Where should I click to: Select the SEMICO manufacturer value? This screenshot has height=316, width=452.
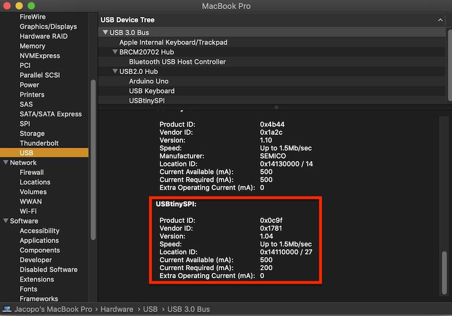pos(273,156)
